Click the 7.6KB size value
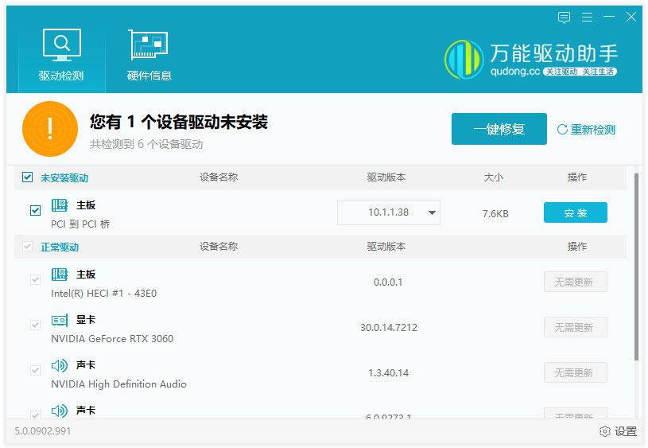Screen dimensions: 648x448 [x=495, y=214]
